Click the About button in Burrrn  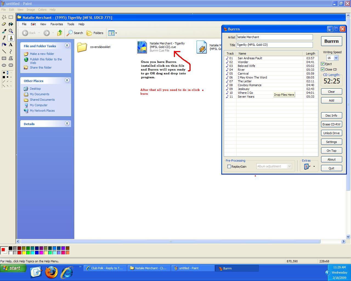332,159
